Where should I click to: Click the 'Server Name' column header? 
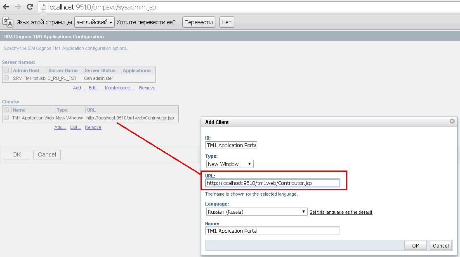tap(63, 70)
